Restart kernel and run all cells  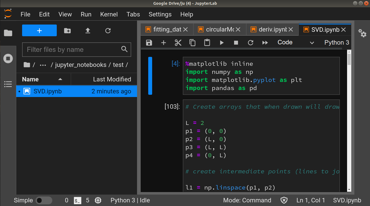[265, 42]
